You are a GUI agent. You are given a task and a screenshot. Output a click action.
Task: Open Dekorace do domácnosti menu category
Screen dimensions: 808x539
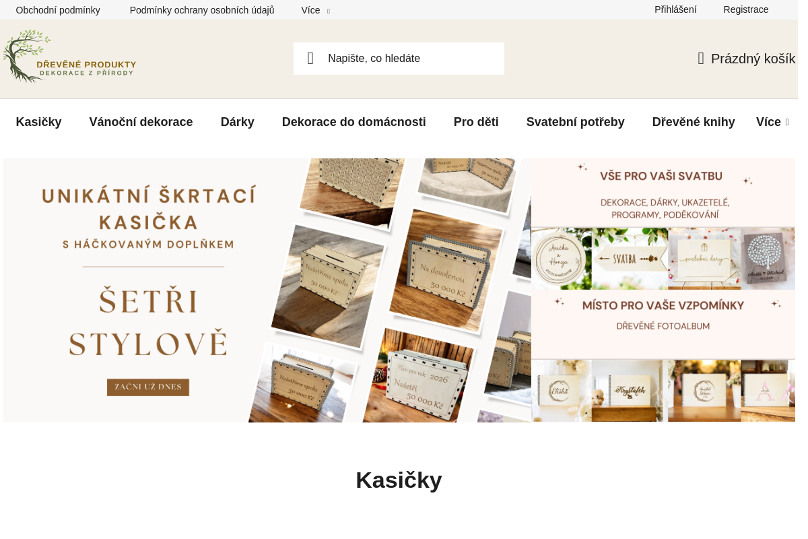[354, 122]
